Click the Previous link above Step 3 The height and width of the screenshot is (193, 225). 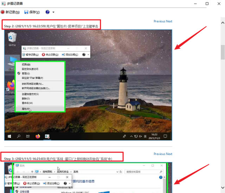tap(159, 154)
